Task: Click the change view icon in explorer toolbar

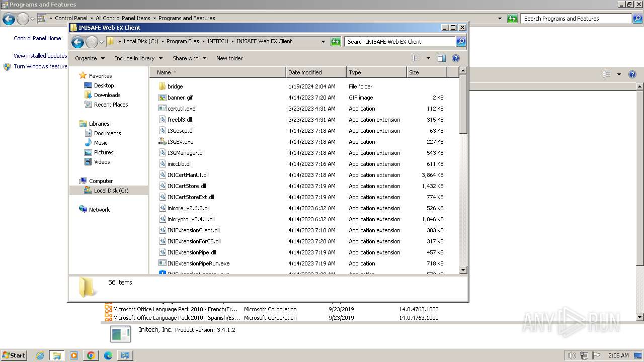Action: pos(416,58)
